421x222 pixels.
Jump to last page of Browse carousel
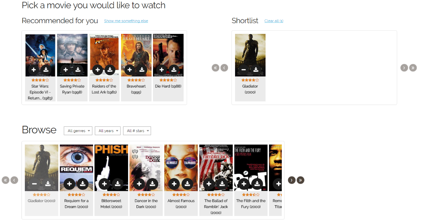pos(300,180)
